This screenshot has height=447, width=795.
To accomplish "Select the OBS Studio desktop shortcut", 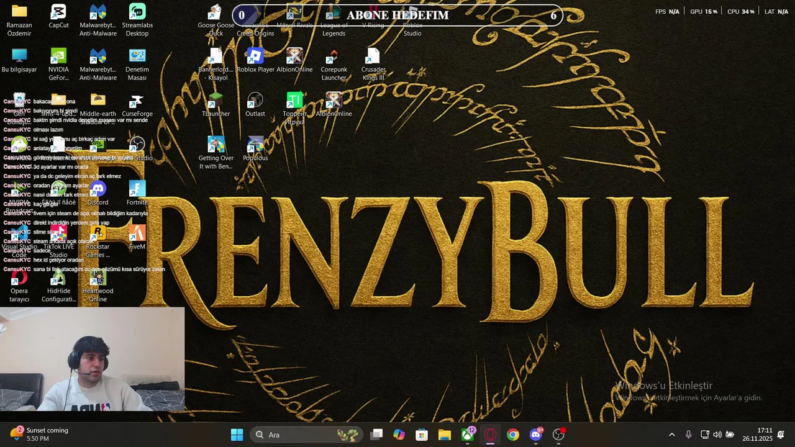I will pos(137,150).
